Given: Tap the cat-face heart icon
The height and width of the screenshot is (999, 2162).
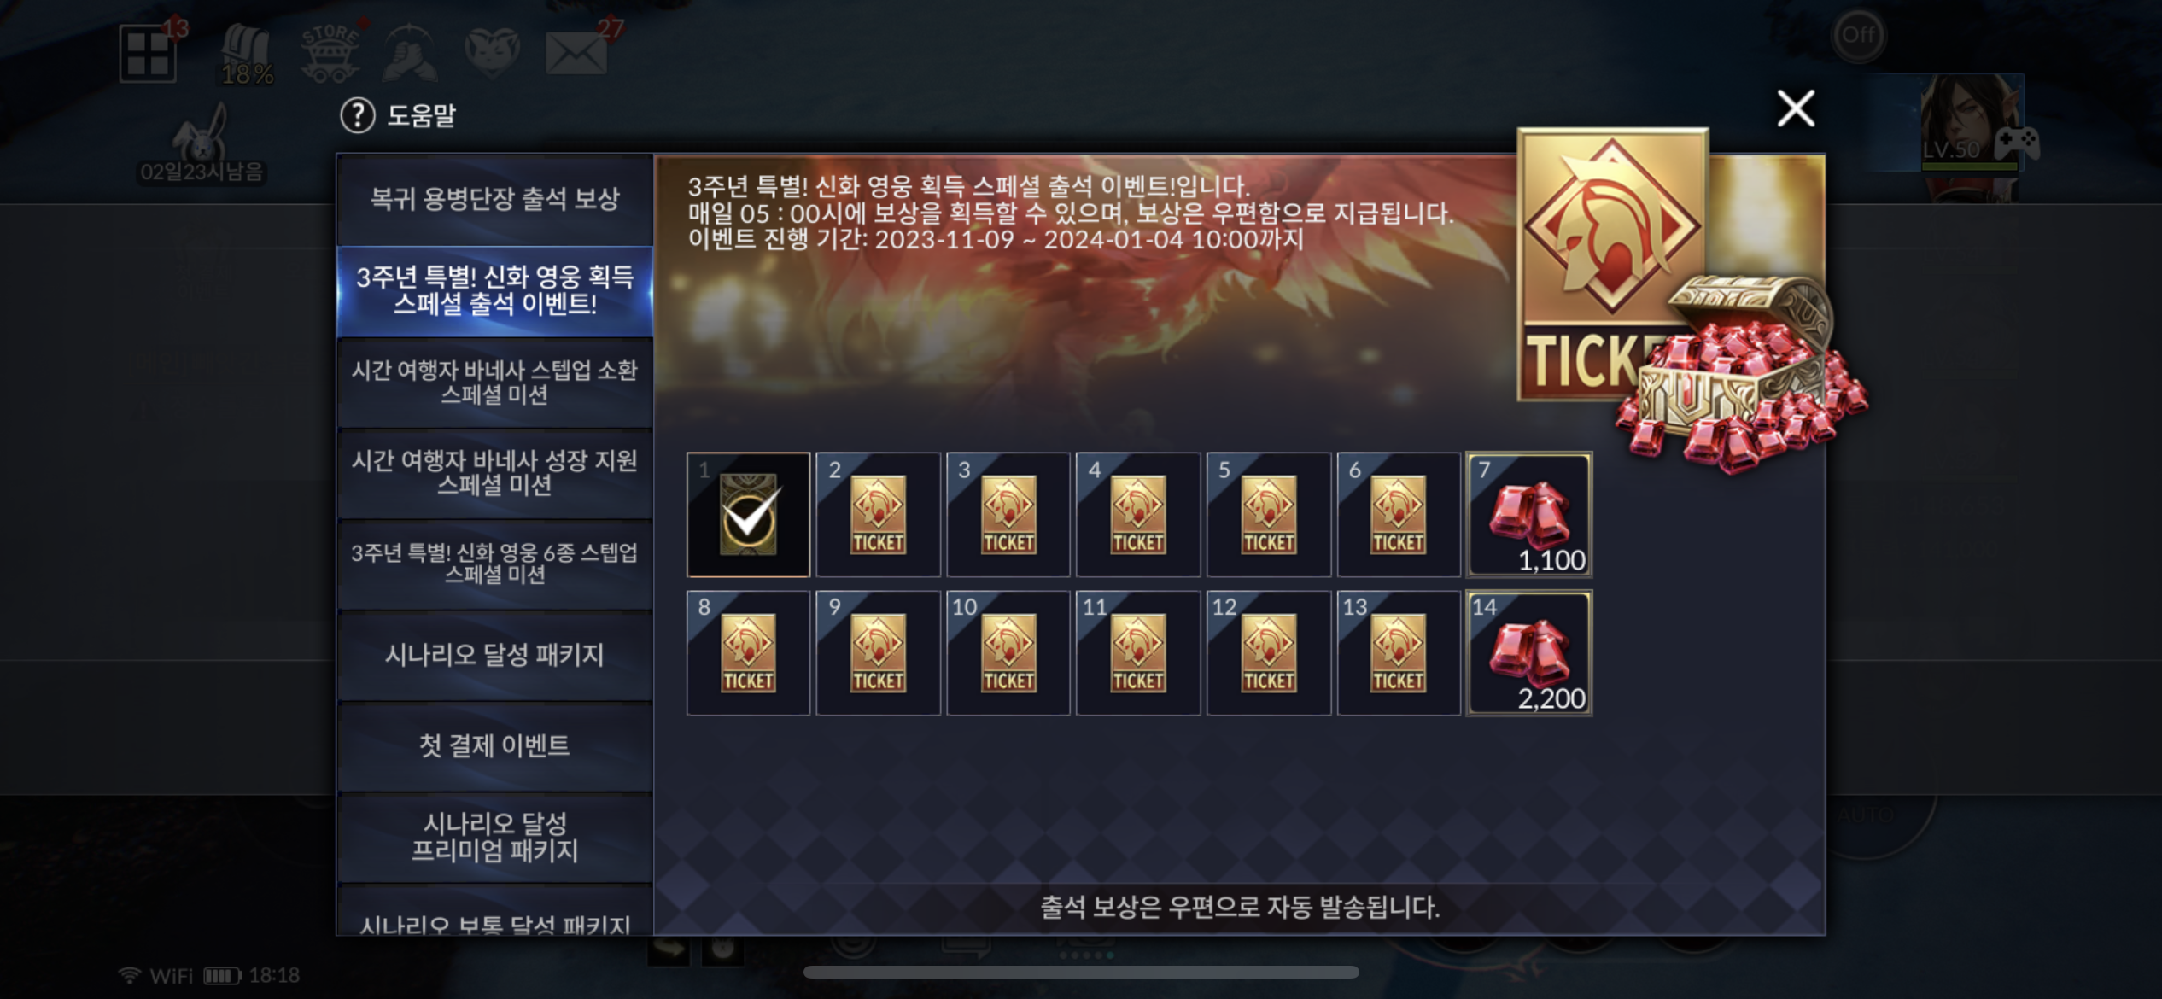Looking at the screenshot, I should [x=492, y=51].
